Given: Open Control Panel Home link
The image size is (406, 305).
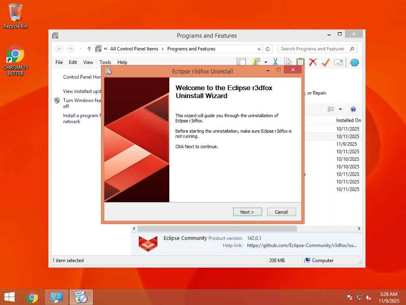Looking at the screenshot, I should click(82, 77).
